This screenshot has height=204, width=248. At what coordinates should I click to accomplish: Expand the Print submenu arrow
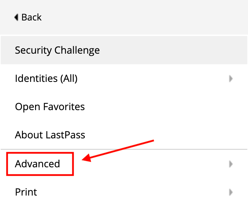point(231,192)
